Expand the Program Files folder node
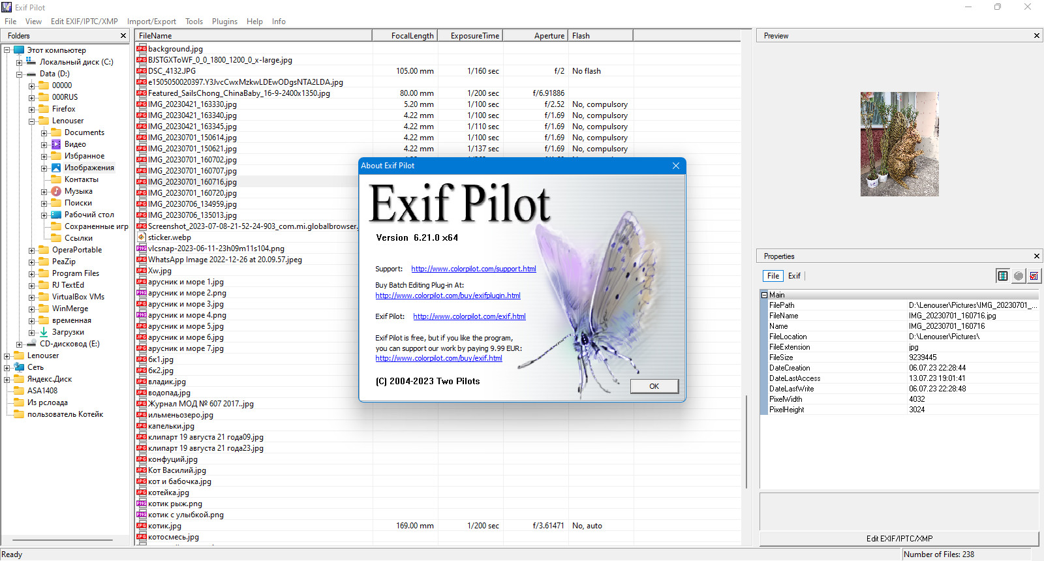This screenshot has height=561, width=1044. point(31,274)
